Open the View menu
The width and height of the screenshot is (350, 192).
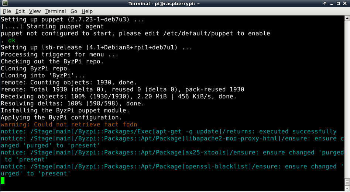pyautogui.click(x=35, y=11)
